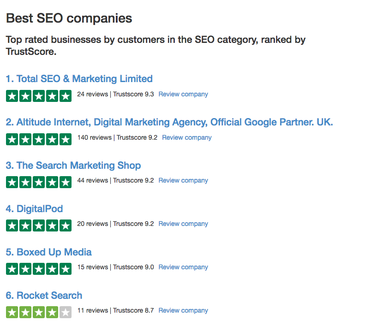The image size is (365, 332).
Task: Open the Altitude Internet company link
Action: pyautogui.click(x=169, y=122)
